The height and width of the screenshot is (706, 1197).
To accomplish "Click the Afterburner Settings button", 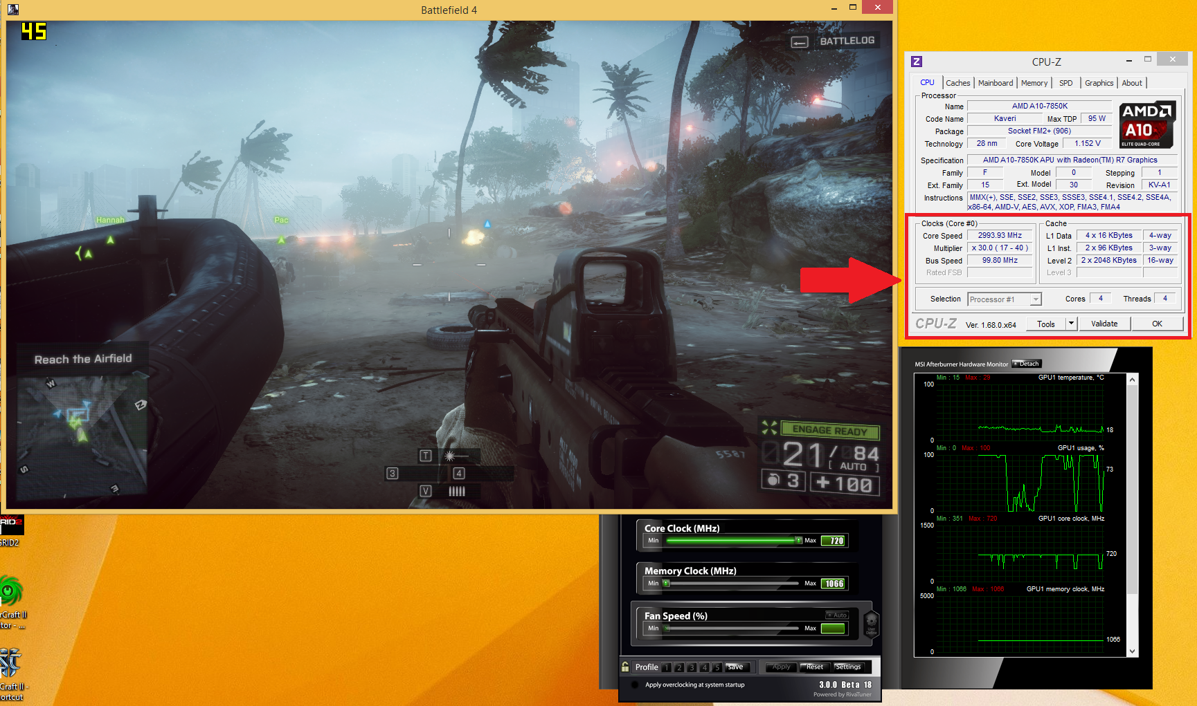I will point(847,667).
